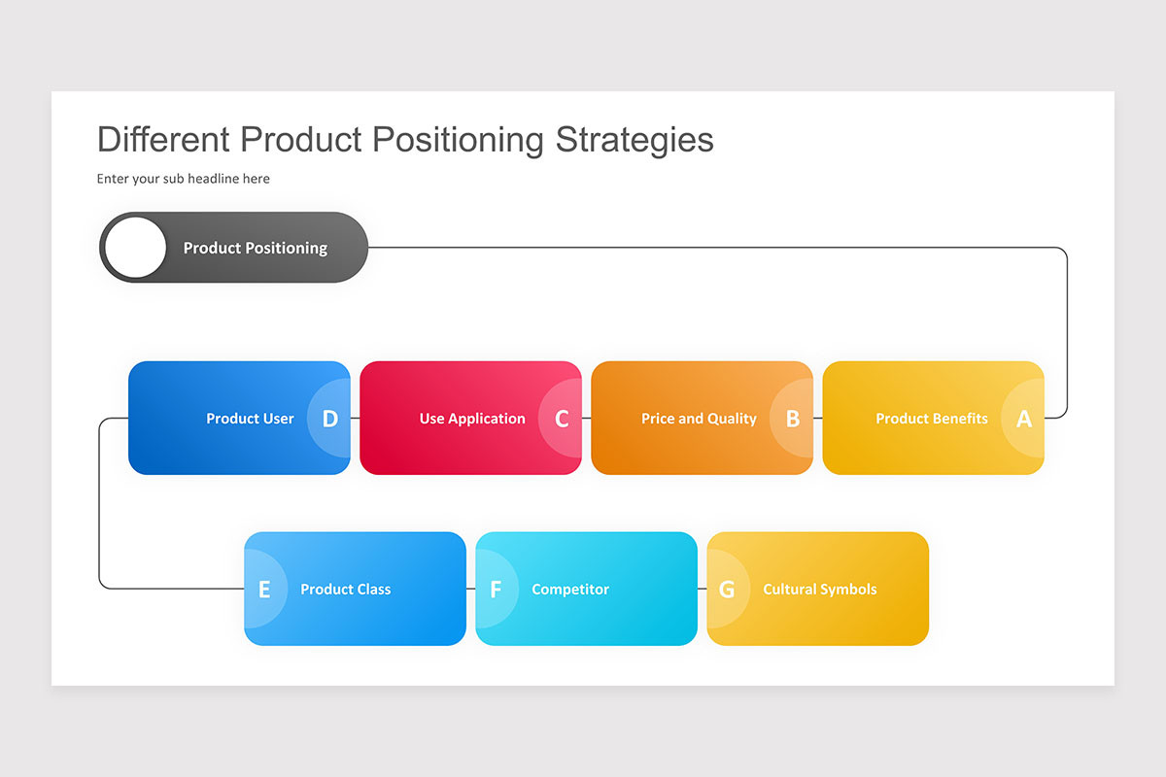This screenshot has height=777, width=1166.
Task: Click the white circle in Product Positioning pill
Action: pos(135,248)
